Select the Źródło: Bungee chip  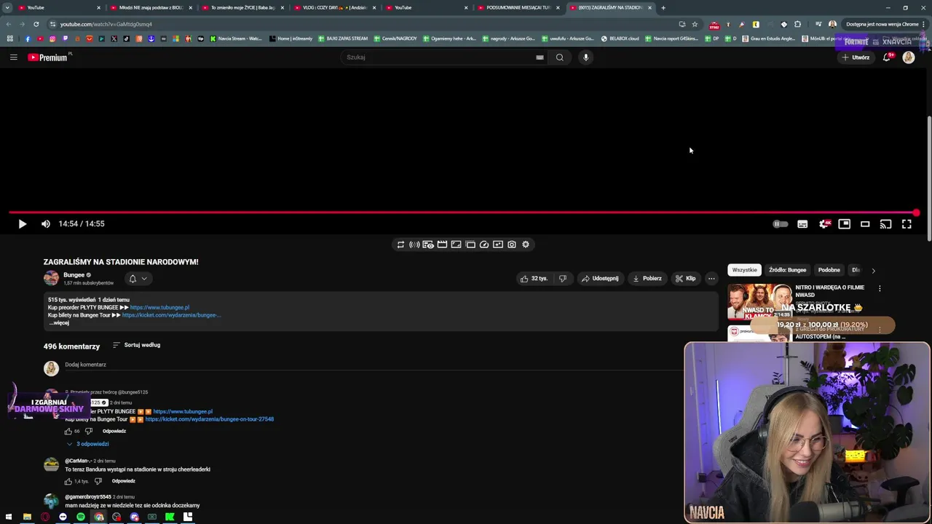tap(788, 270)
